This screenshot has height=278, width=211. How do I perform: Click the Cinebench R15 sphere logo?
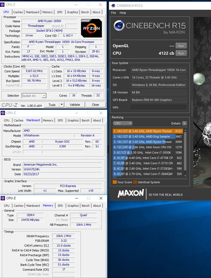[119, 26]
